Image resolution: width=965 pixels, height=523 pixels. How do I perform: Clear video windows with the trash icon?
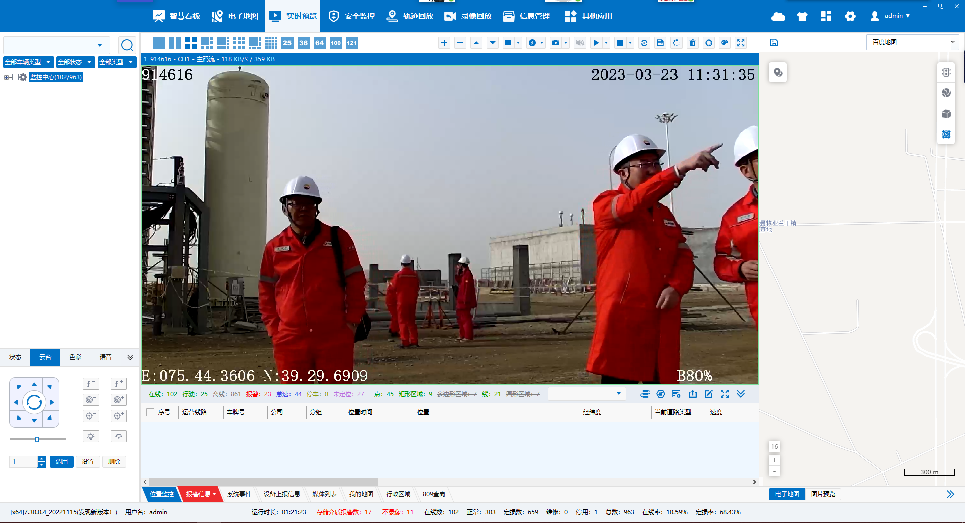pyautogui.click(x=692, y=43)
